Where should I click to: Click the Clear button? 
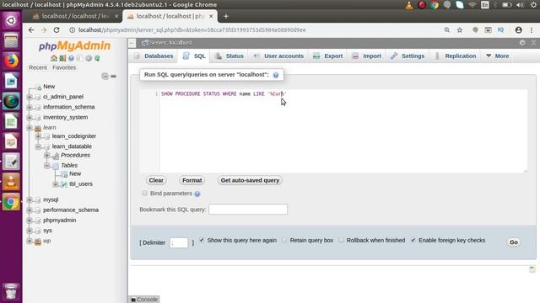click(156, 180)
